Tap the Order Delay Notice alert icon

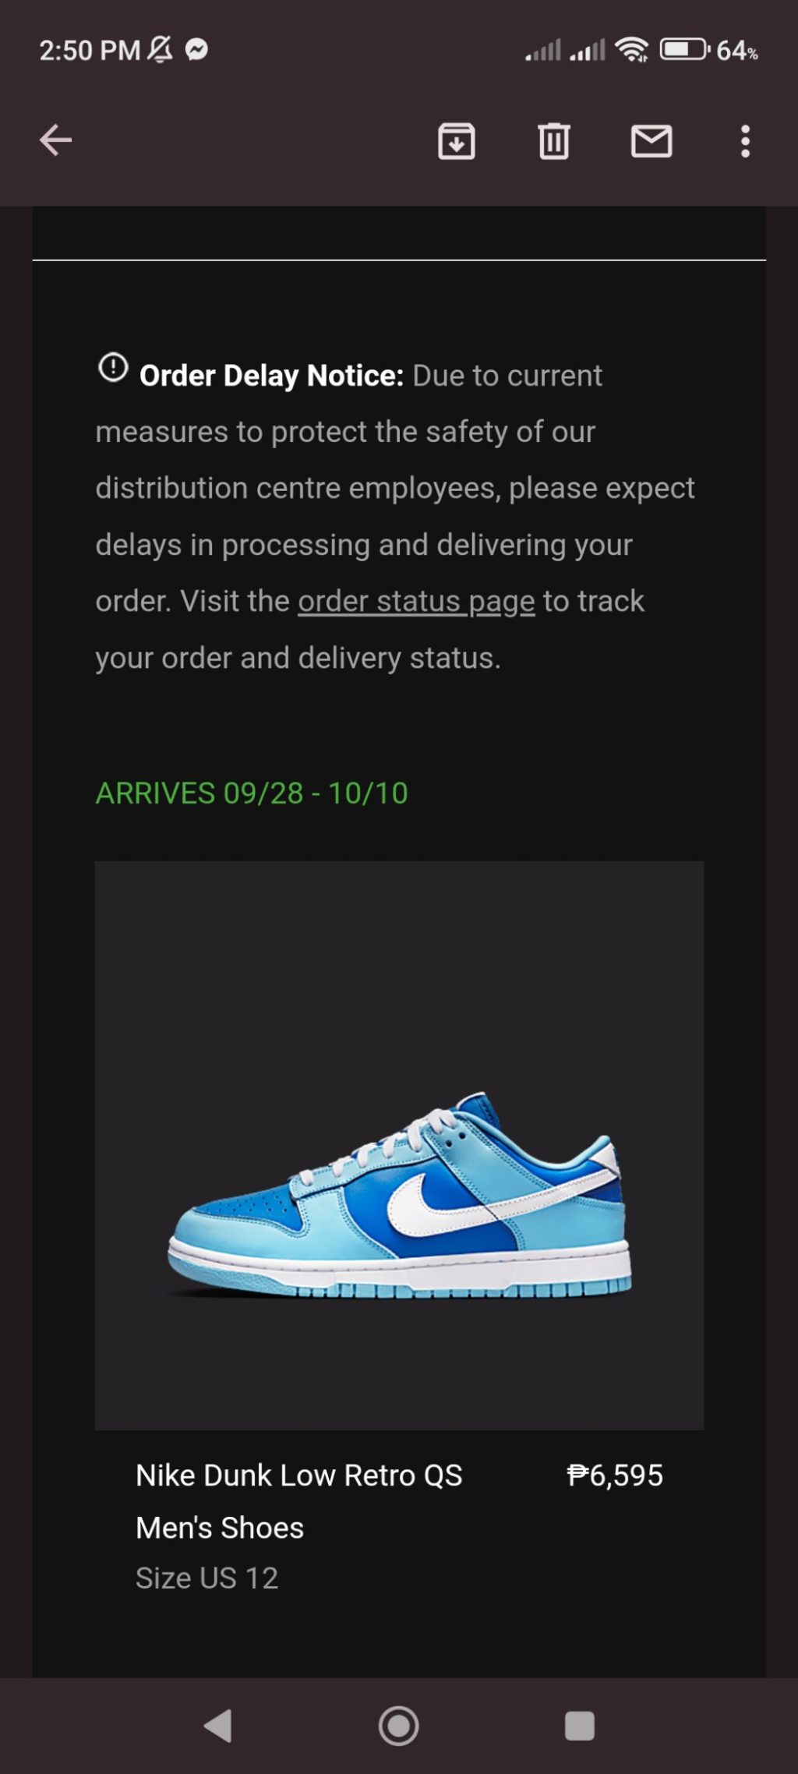113,367
